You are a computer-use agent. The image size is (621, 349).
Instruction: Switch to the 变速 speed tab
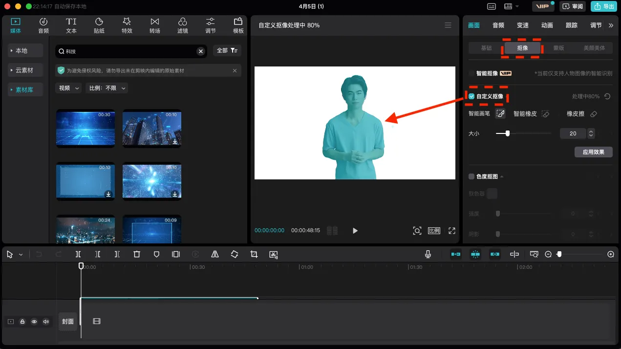[x=523, y=25]
